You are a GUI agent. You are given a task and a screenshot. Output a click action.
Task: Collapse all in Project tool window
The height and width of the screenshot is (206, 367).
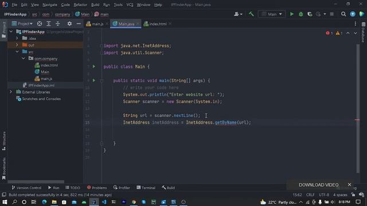pos(57,23)
